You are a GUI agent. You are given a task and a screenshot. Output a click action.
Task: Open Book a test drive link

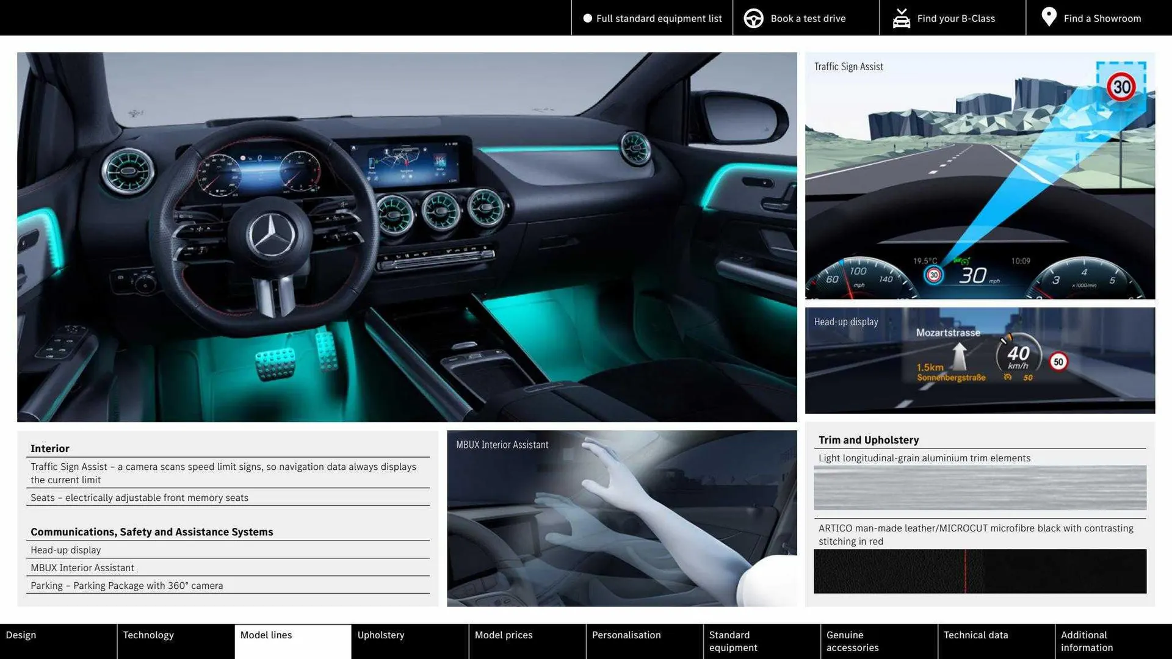pyautogui.click(x=808, y=18)
